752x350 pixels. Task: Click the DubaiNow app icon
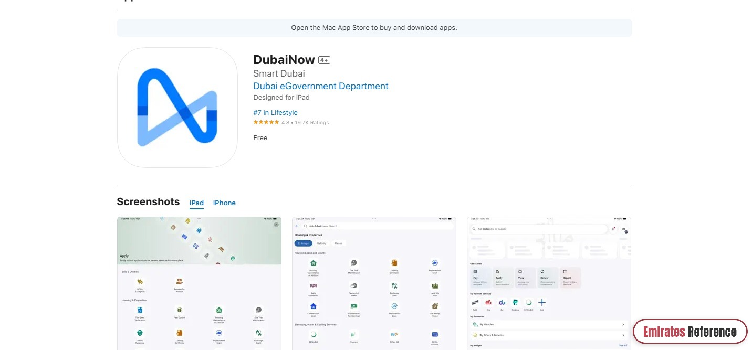(177, 108)
